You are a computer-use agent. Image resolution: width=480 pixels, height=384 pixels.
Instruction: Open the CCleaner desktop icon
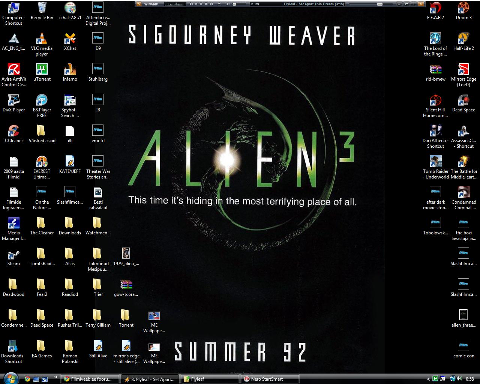tap(14, 133)
